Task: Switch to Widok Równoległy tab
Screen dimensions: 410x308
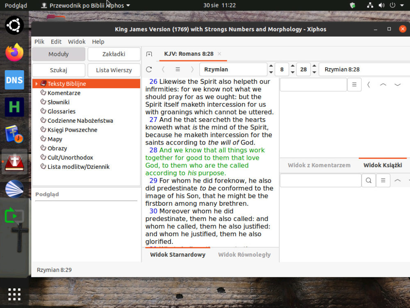Action: 244,255
